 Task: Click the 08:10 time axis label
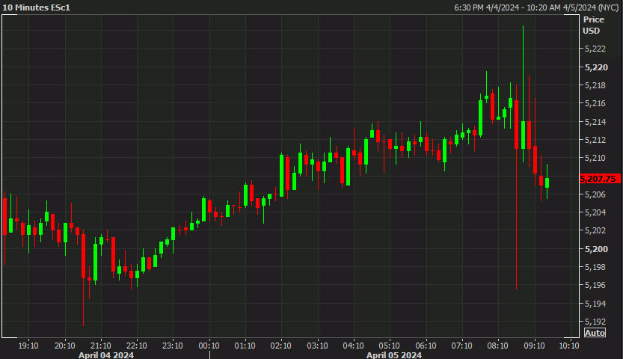[x=497, y=346]
